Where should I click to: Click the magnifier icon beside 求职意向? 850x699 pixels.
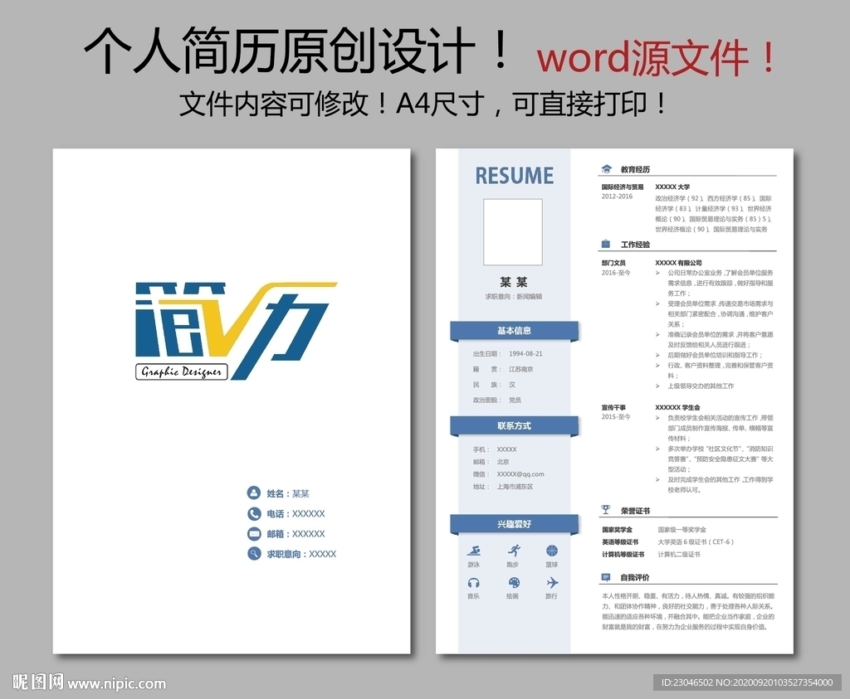pyautogui.click(x=254, y=554)
